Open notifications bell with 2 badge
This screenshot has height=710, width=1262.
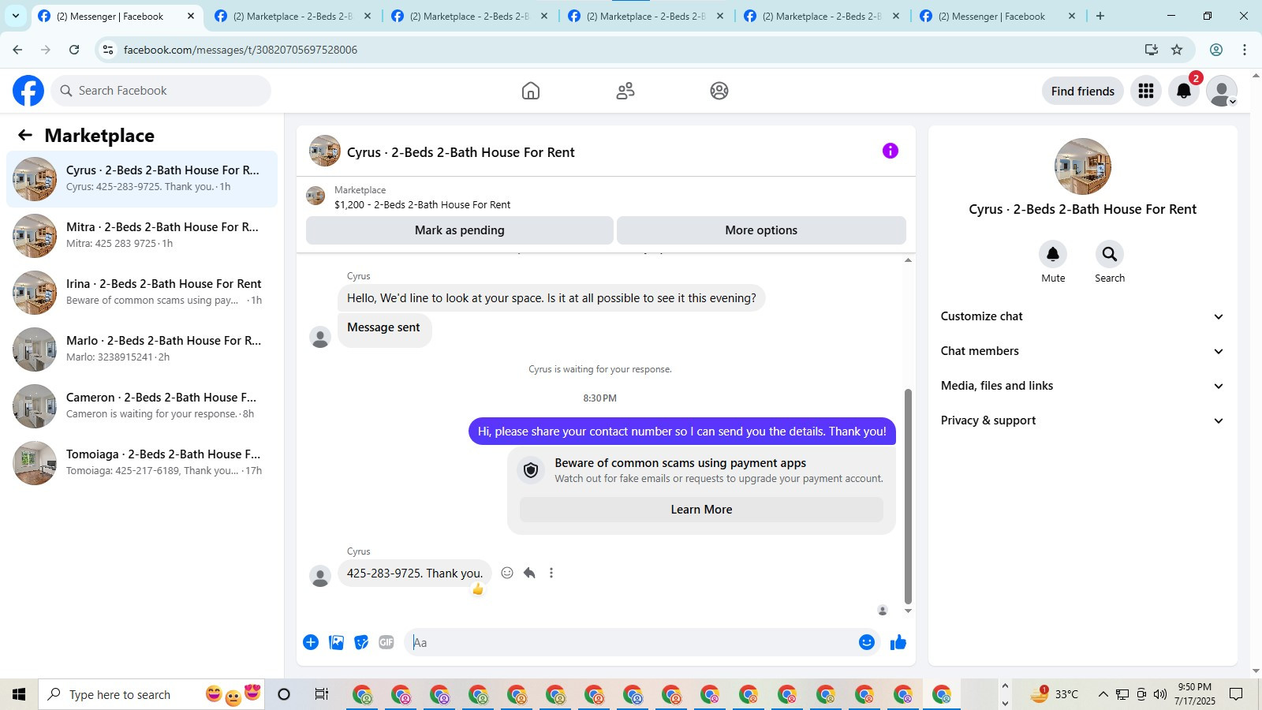[1184, 91]
